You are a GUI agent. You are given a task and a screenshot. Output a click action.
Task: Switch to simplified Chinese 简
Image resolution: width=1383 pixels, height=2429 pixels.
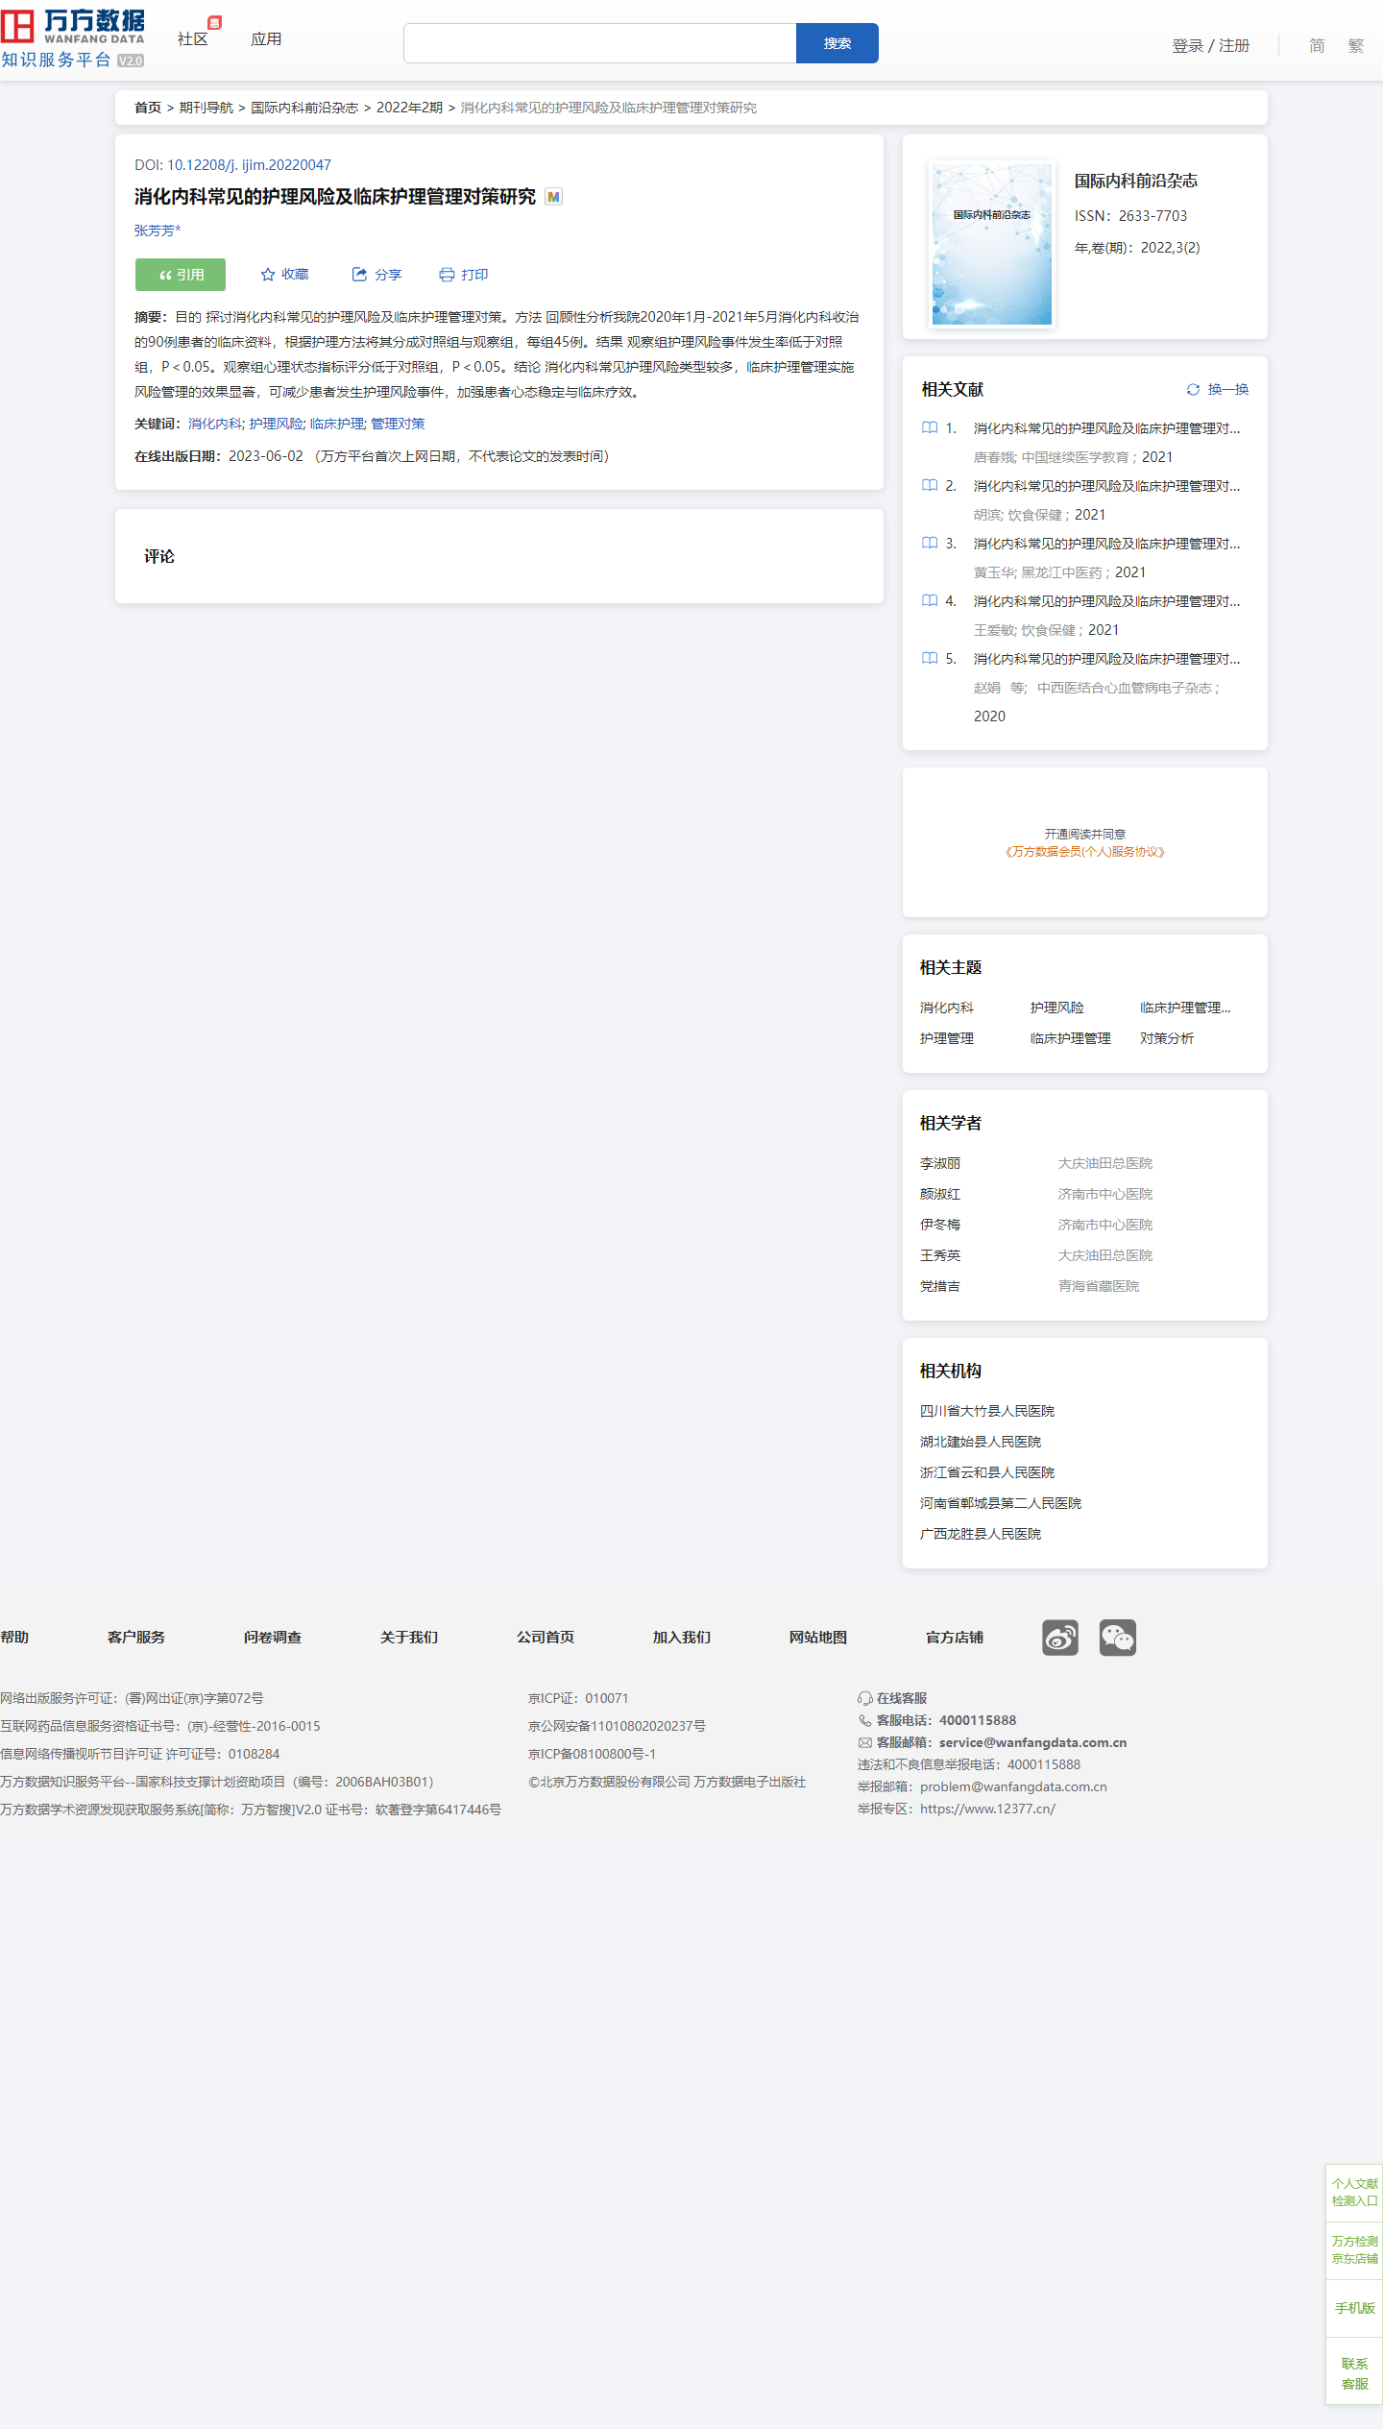tap(1317, 45)
